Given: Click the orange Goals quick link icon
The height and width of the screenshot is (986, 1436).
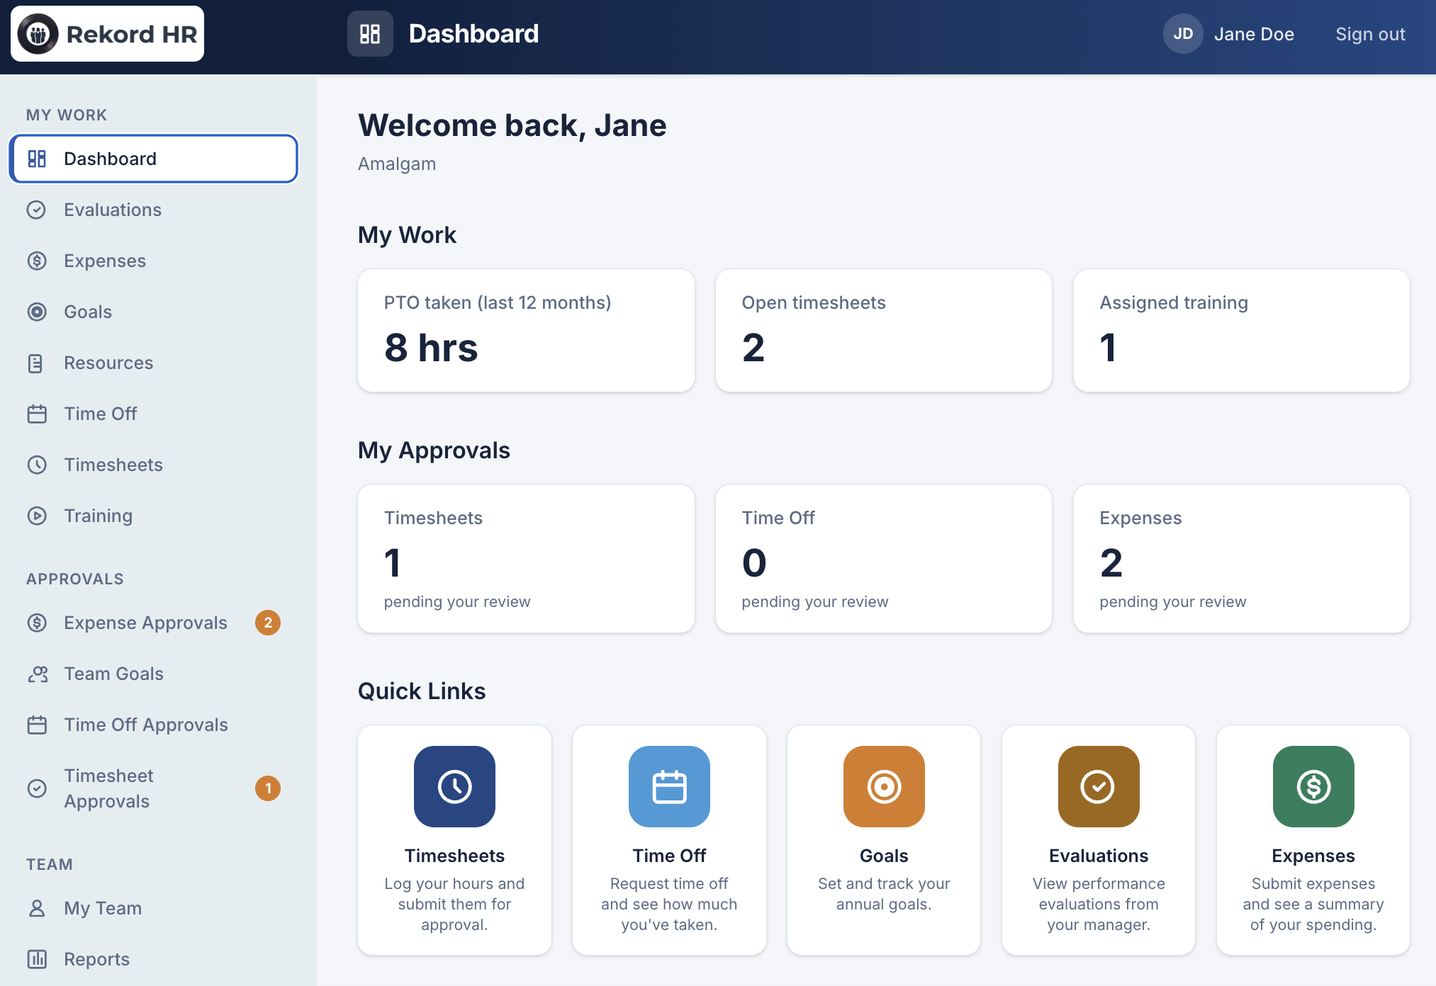Looking at the screenshot, I should (884, 786).
